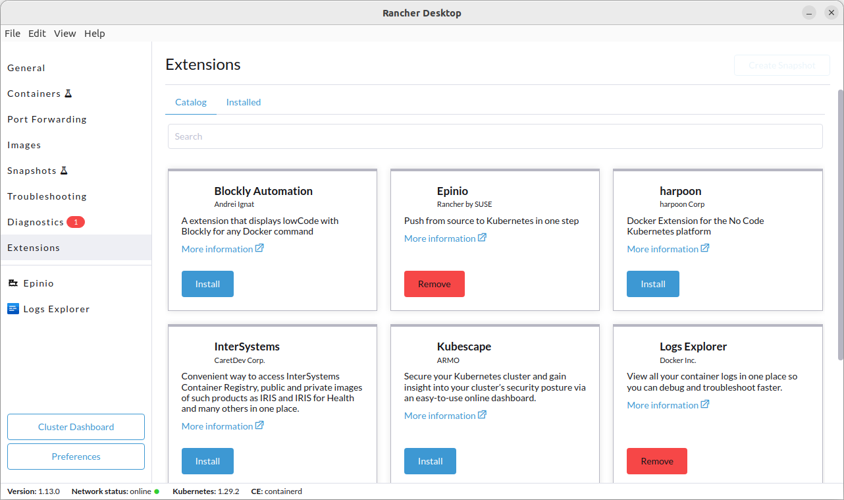This screenshot has width=844, height=500.
Task: Open More information for harpoon
Action: [x=668, y=249]
